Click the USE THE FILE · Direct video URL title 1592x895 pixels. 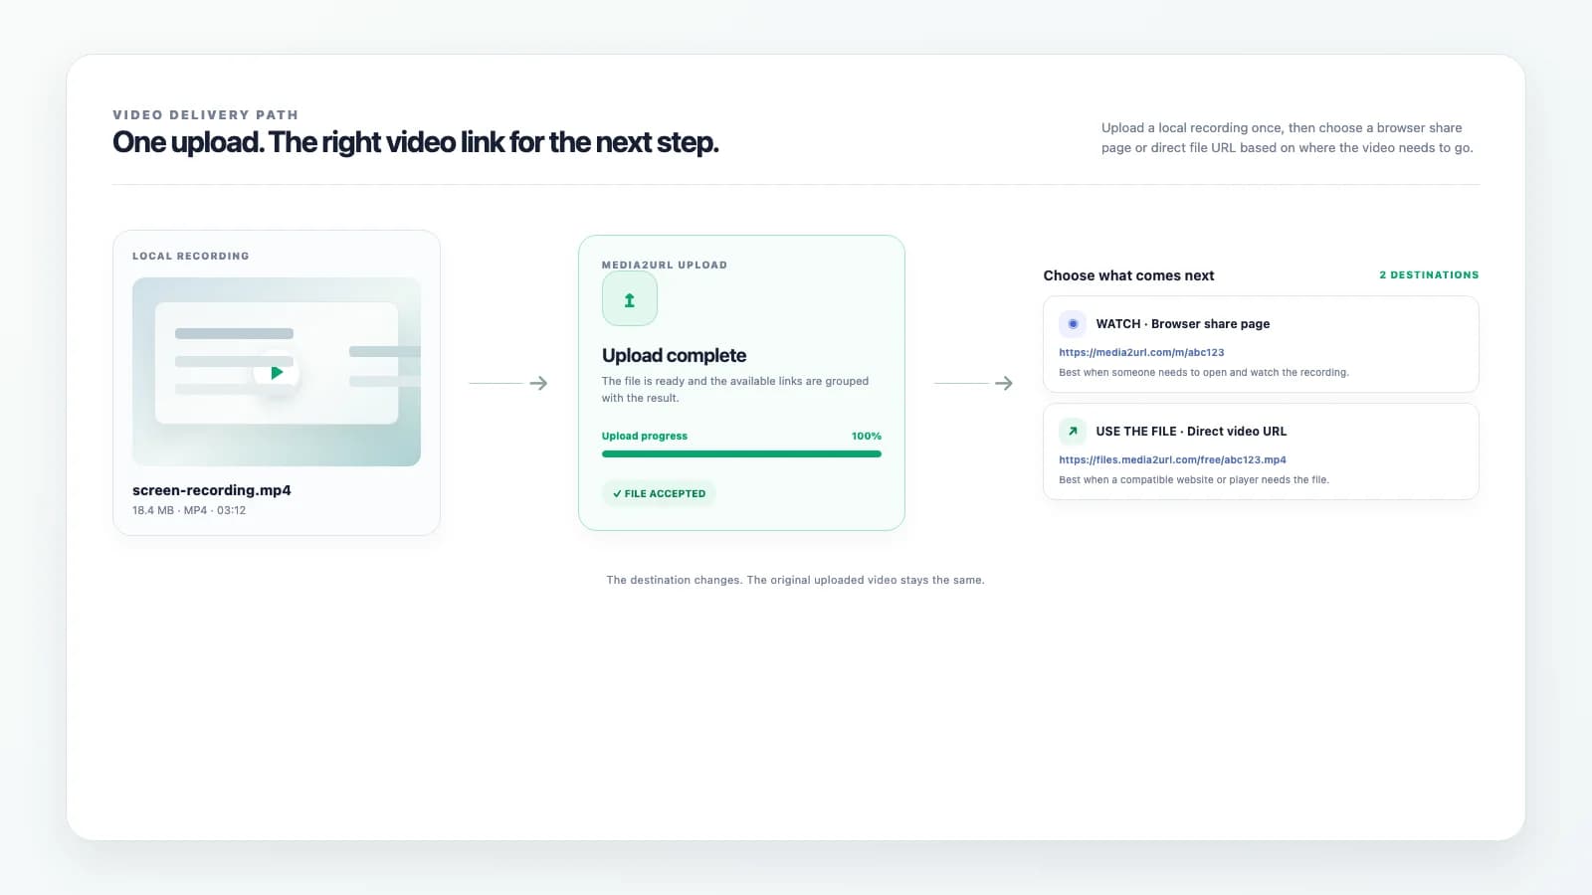1191,431
